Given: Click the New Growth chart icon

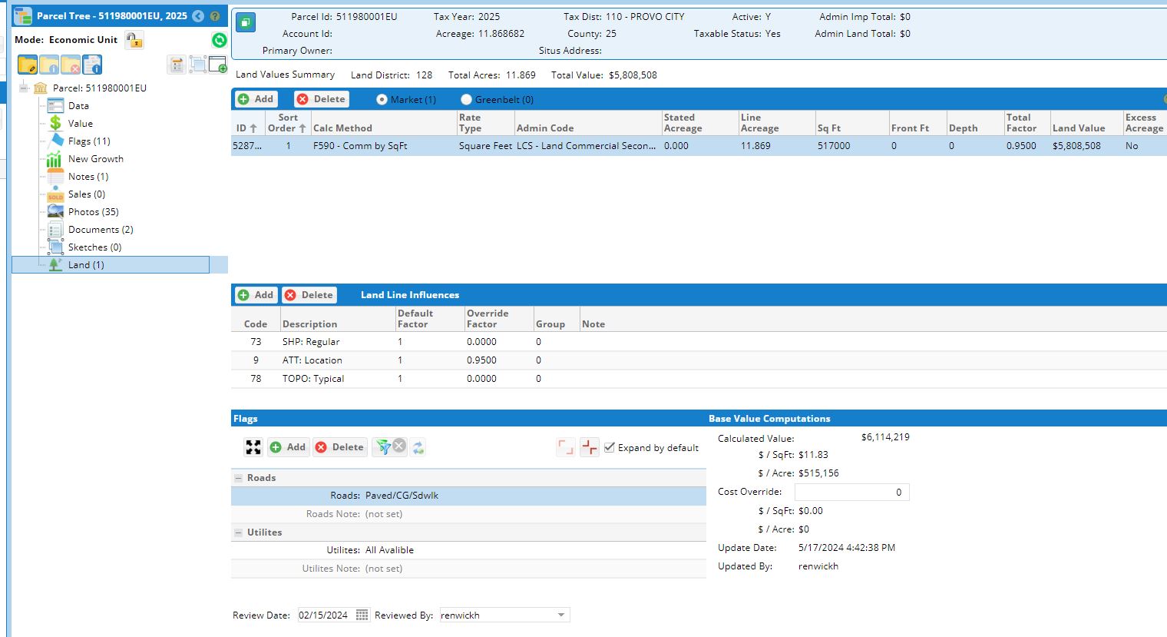Looking at the screenshot, I should (x=54, y=159).
